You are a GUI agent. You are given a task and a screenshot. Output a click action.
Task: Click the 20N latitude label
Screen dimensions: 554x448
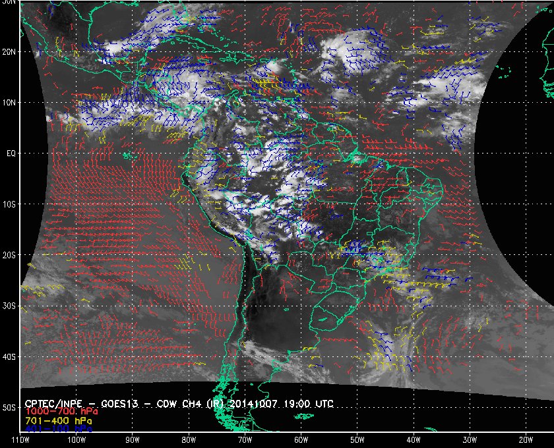[x=9, y=51]
